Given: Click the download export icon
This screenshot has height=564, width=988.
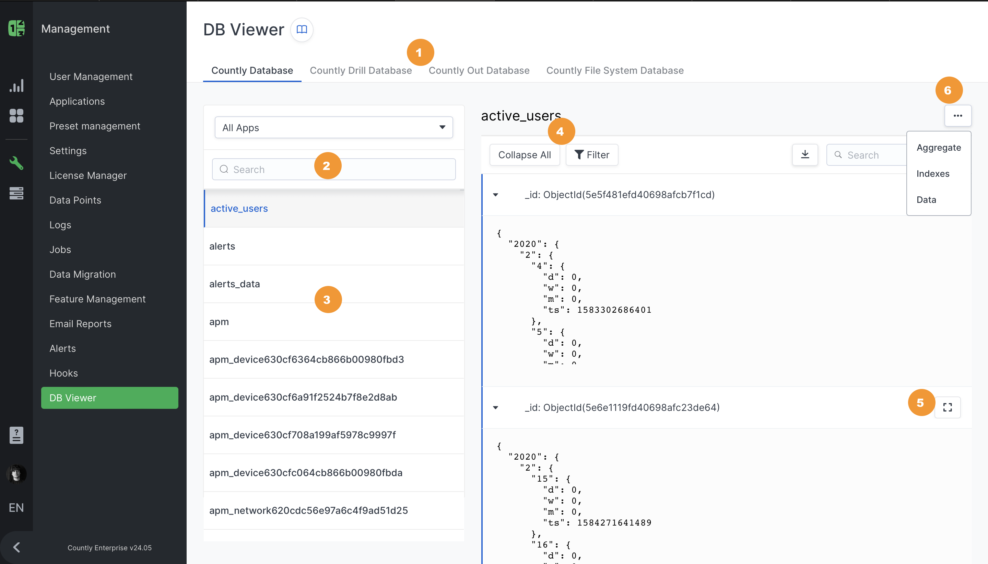Looking at the screenshot, I should [x=805, y=154].
